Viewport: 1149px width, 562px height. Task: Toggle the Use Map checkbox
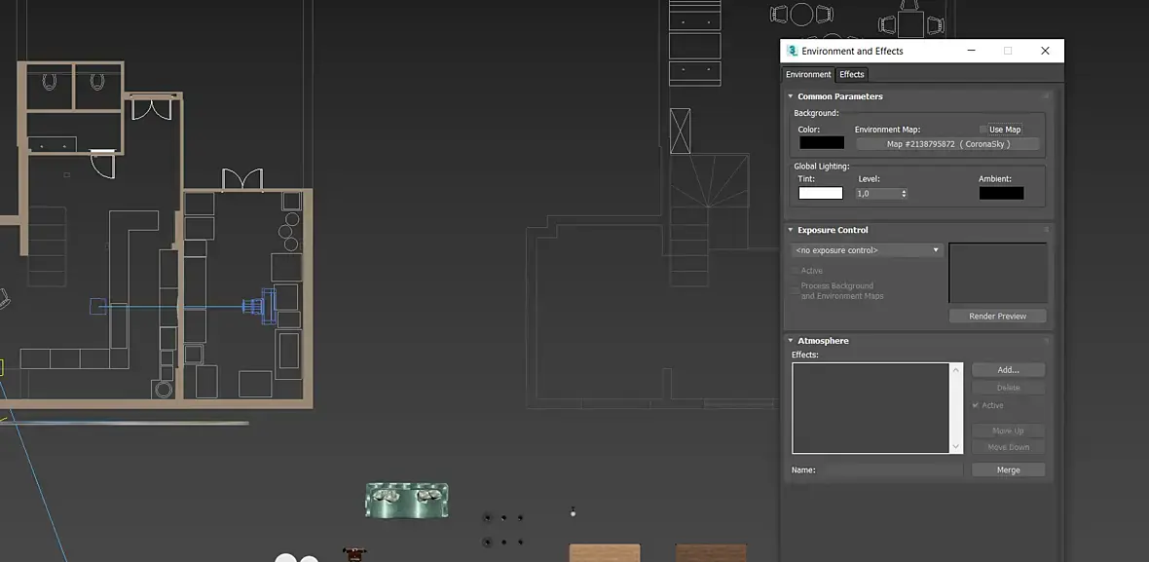coord(984,130)
